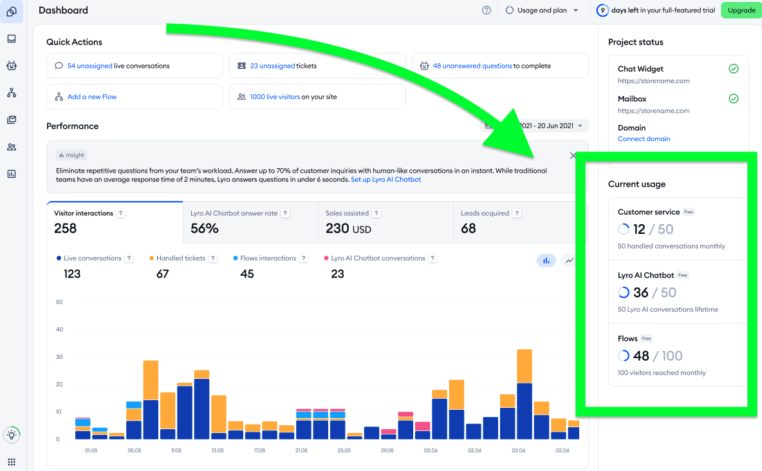The height and width of the screenshot is (471, 762).
Task: Open the Inbox from the sidebar
Action: pos(11,39)
